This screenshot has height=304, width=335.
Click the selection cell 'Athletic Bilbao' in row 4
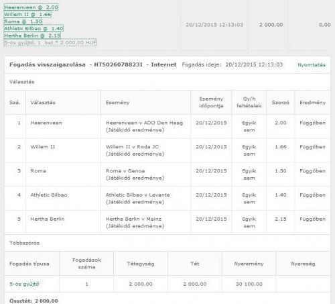(x=49, y=195)
